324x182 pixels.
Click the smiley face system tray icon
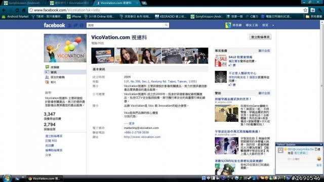pyautogui.click(x=267, y=178)
